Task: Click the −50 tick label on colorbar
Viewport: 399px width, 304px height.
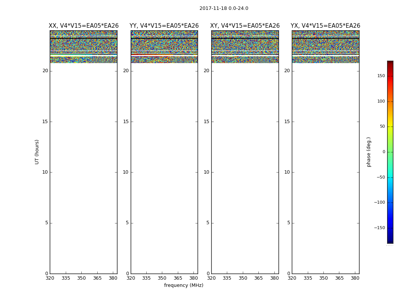Action: [x=381, y=177]
